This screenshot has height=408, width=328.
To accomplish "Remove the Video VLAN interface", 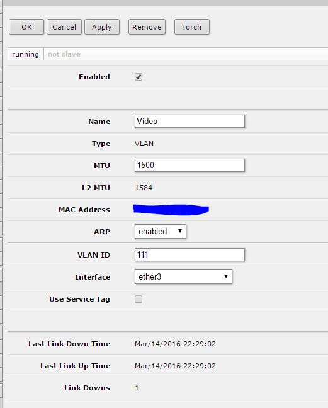I will tap(147, 27).
